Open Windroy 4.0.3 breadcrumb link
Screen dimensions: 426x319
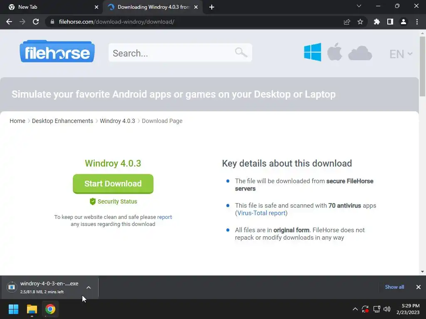117,121
